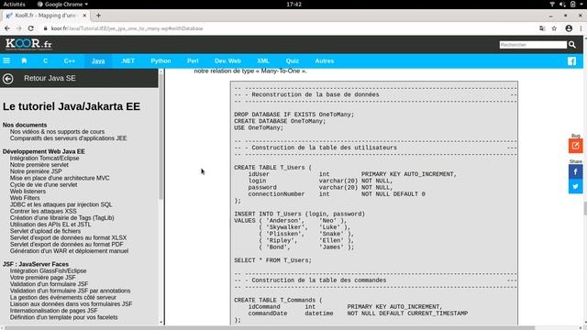Click the translate page icon
Viewport: 587px width, 330px height.
[x=542, y=28]
